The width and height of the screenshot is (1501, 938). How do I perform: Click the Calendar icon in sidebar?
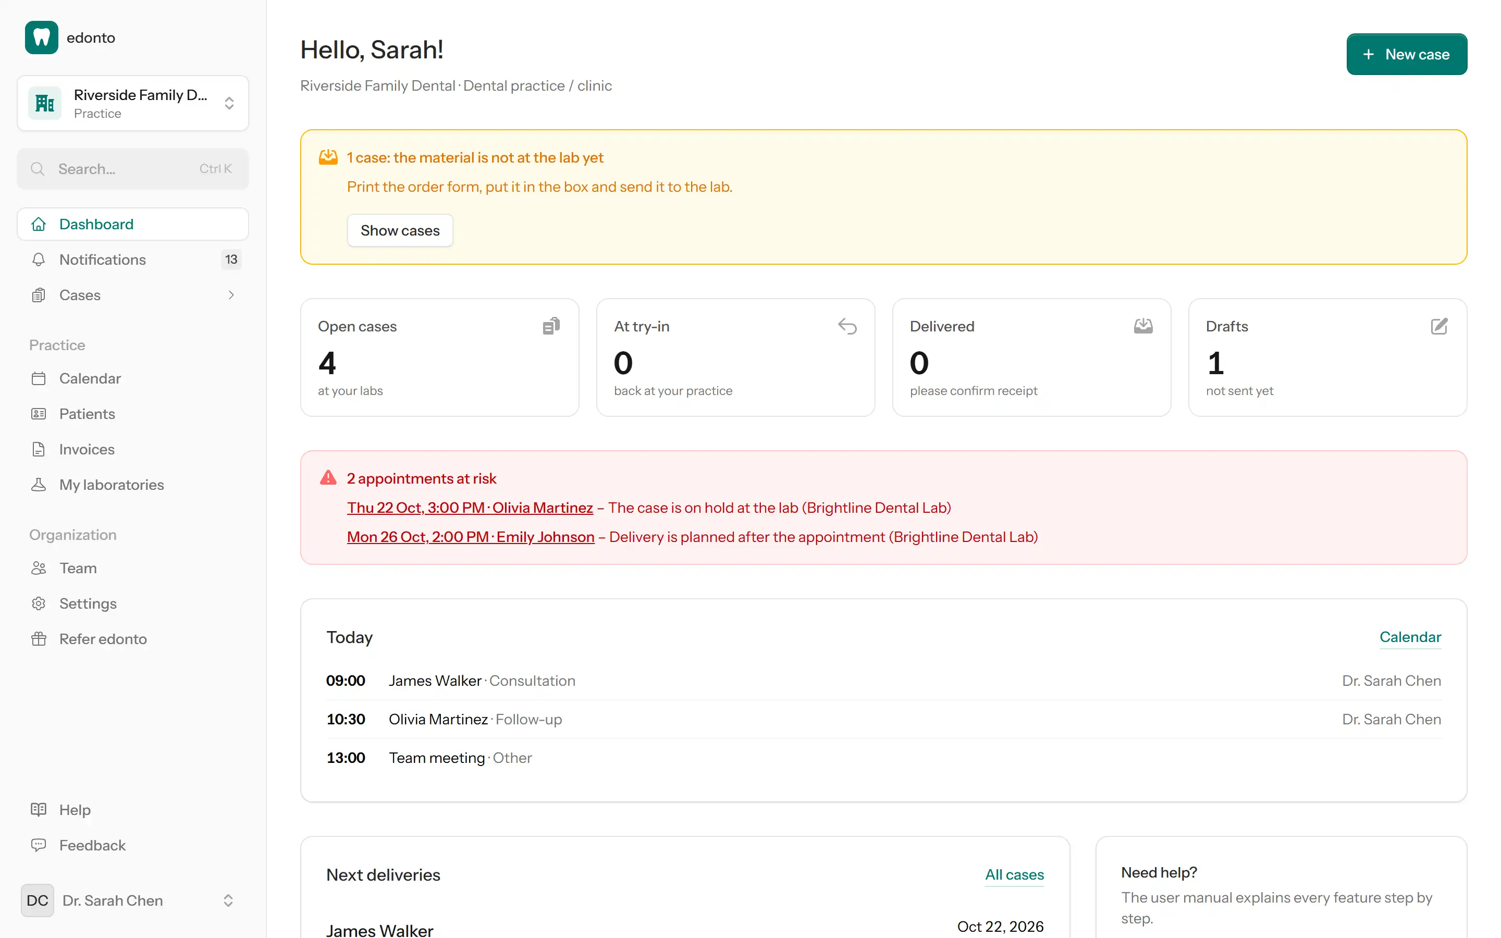(39, 378)
